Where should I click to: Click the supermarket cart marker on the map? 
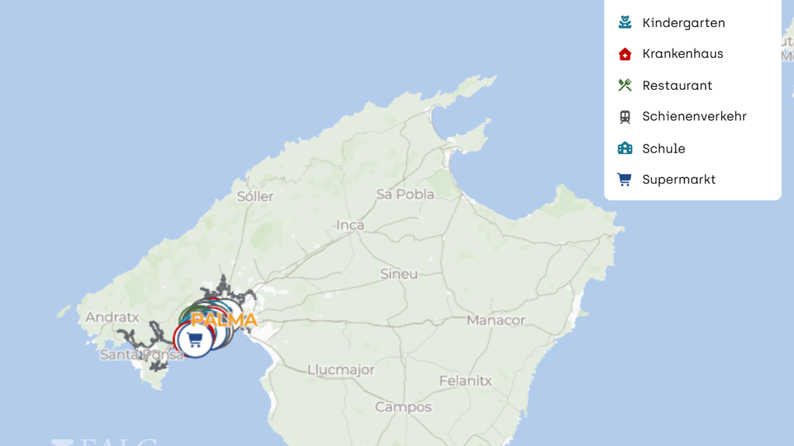pos(195,341)
